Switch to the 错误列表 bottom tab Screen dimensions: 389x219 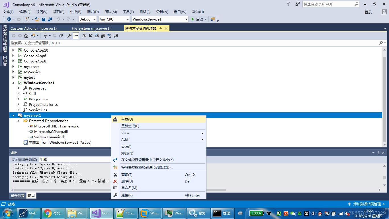click(18, 196)
